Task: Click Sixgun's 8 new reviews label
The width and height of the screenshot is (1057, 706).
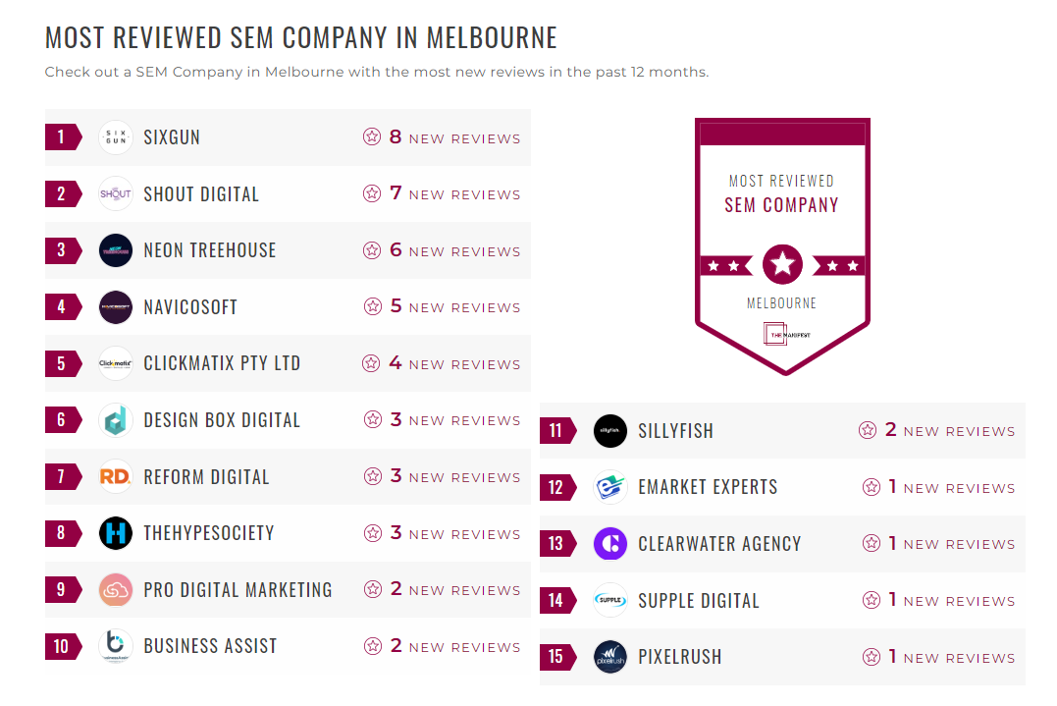Action: point(453,138)
